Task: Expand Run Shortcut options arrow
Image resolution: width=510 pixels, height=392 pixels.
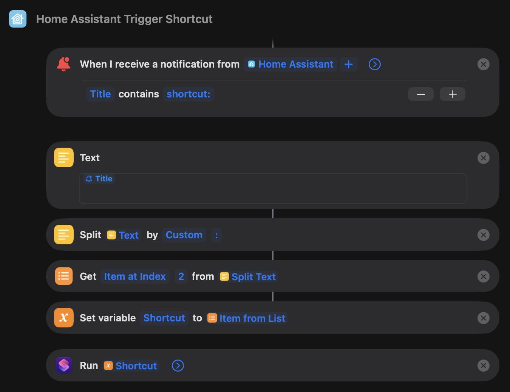Action: pos(178,366)
